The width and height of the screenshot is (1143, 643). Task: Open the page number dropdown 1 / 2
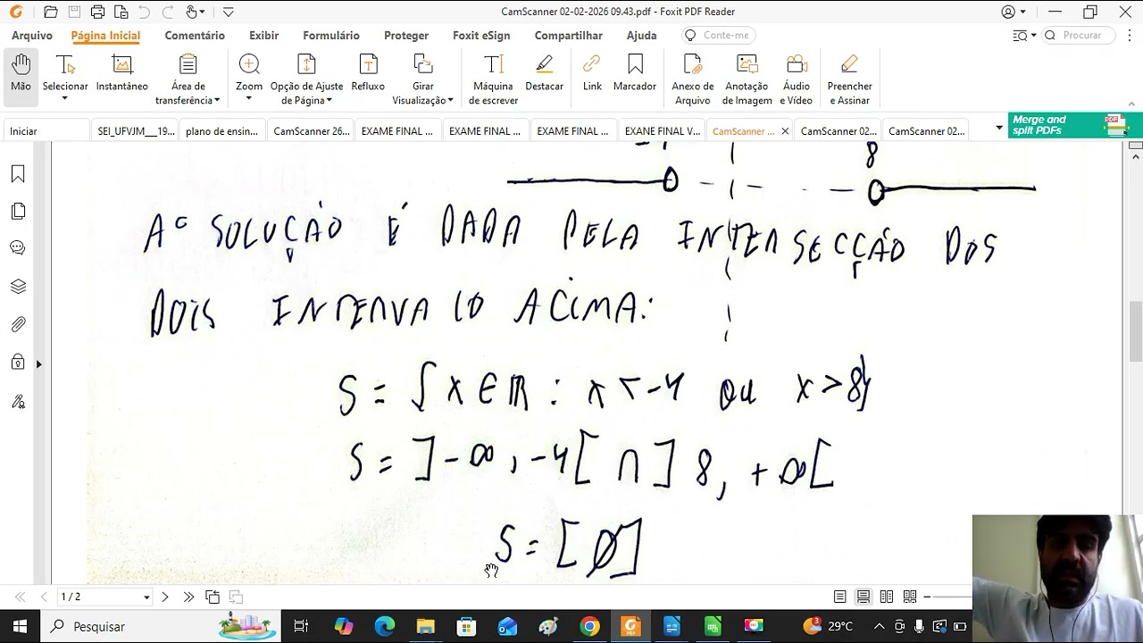(146, 597)
